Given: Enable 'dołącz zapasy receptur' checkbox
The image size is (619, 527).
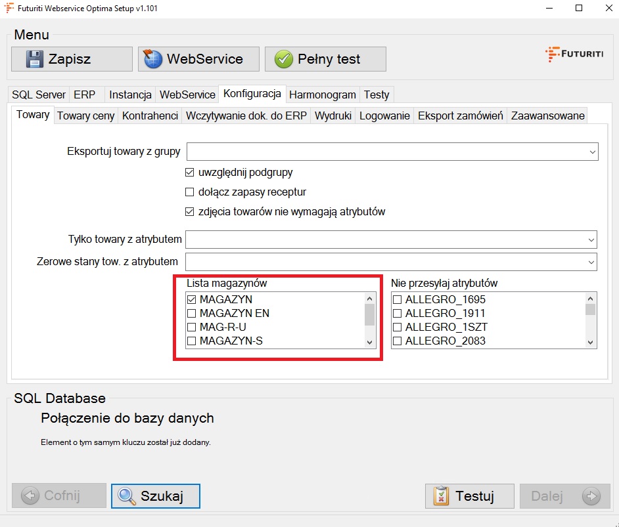Looking at the screenshot, I should pyautogui.click(x=190, y=192).
